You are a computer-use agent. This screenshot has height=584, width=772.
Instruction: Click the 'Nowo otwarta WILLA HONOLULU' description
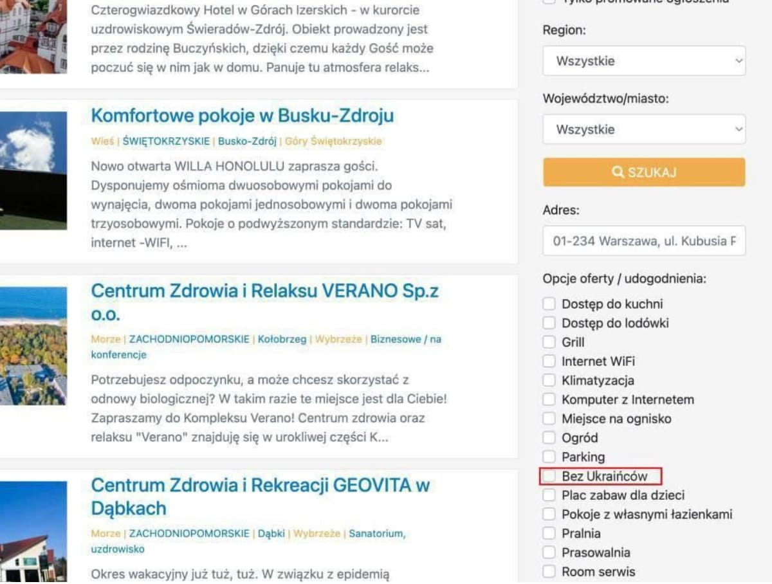pyautogui.click(x=271, y=205)
